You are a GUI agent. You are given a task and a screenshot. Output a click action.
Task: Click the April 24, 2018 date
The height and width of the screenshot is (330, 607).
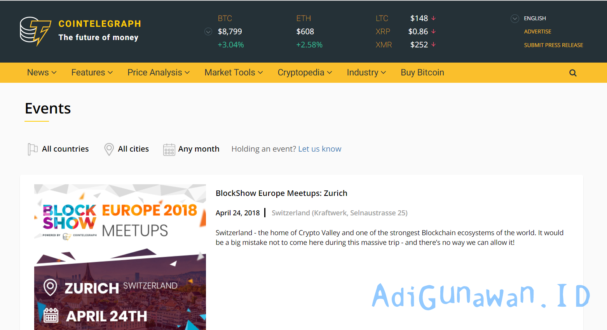(x=237, y=213)
